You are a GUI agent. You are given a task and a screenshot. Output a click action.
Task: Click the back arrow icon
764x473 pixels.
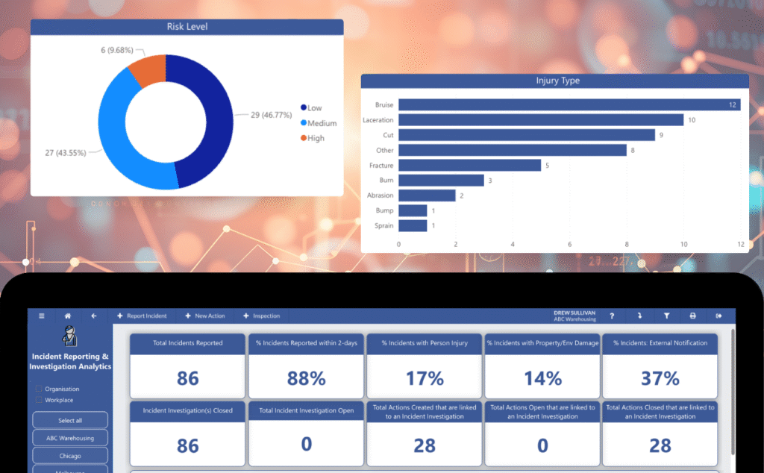pos(93,316)
